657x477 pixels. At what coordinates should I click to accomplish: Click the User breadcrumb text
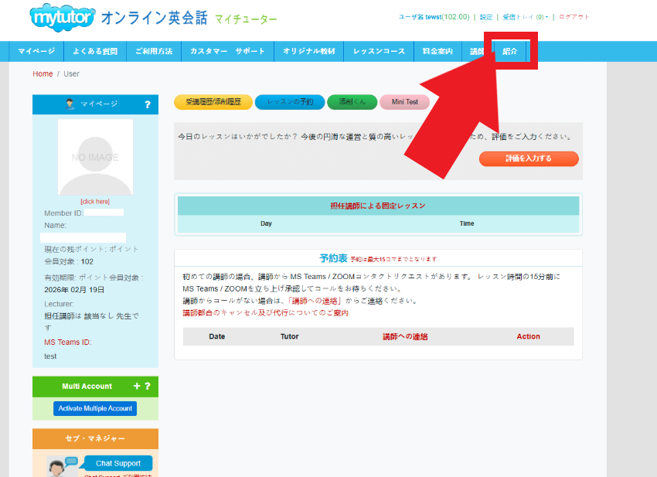tap(71, 73)
